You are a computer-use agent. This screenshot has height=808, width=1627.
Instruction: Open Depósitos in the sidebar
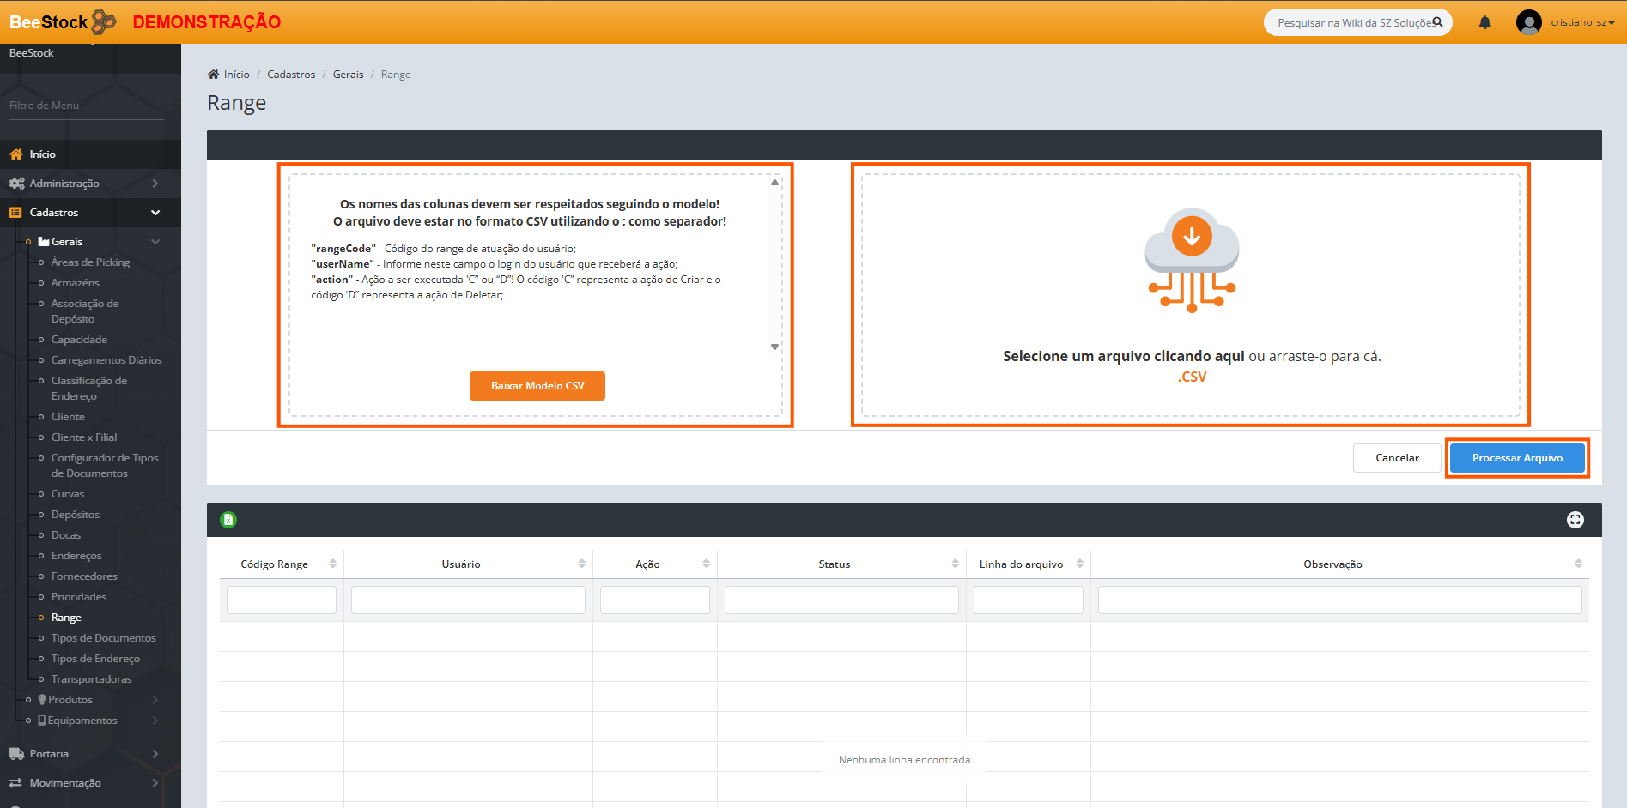(76, 515)
